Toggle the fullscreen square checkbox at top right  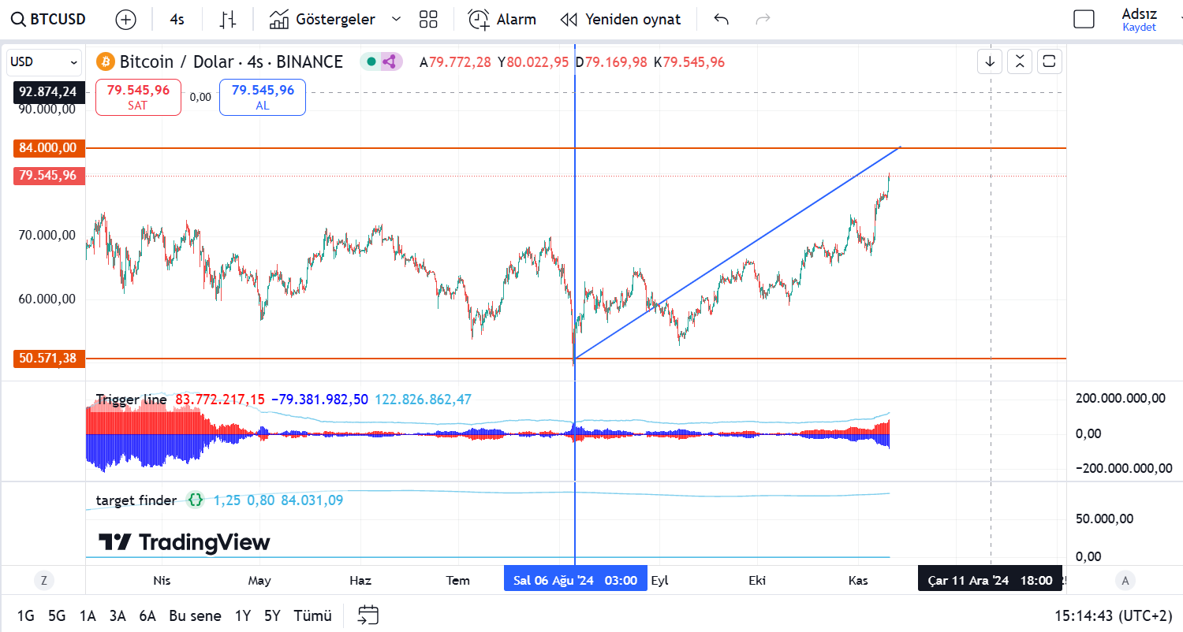pyautogui.click(x=1084, y=20)
